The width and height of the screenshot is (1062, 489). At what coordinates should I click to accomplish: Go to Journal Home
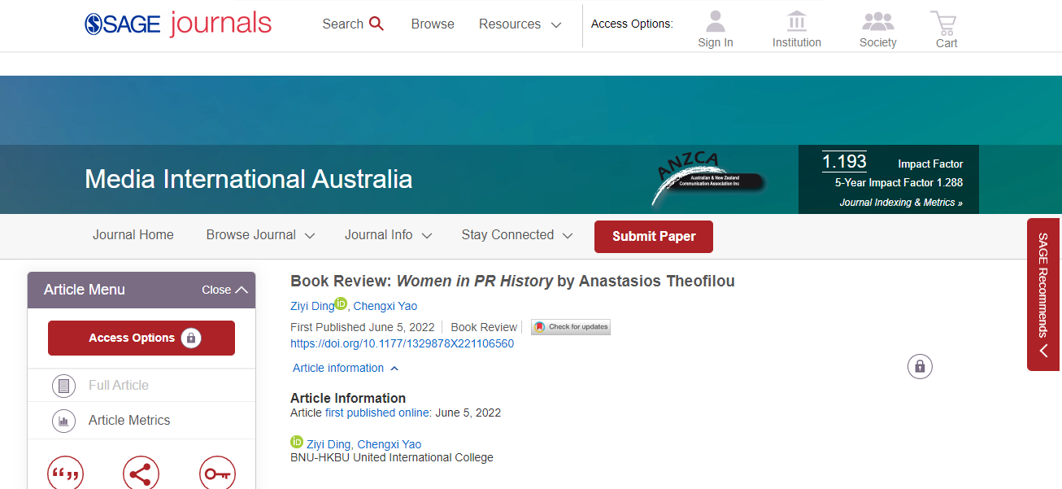[x=133, y=235]
